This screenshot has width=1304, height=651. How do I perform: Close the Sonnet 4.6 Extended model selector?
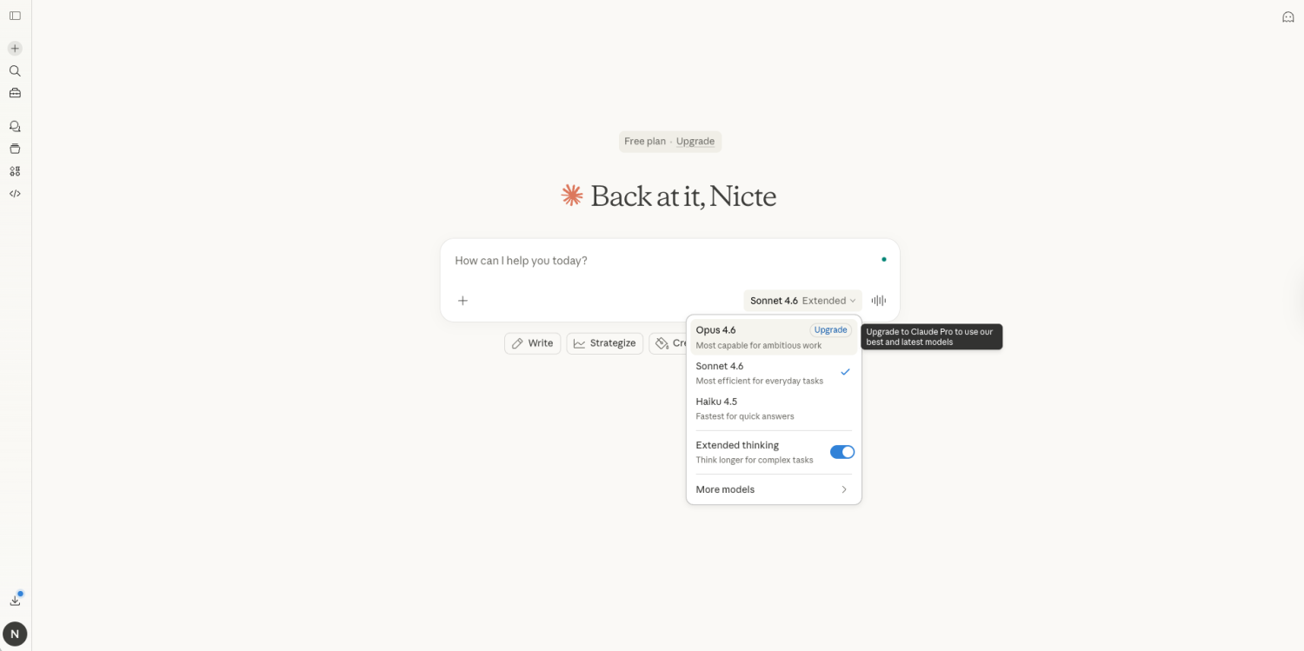pos(803,301)
